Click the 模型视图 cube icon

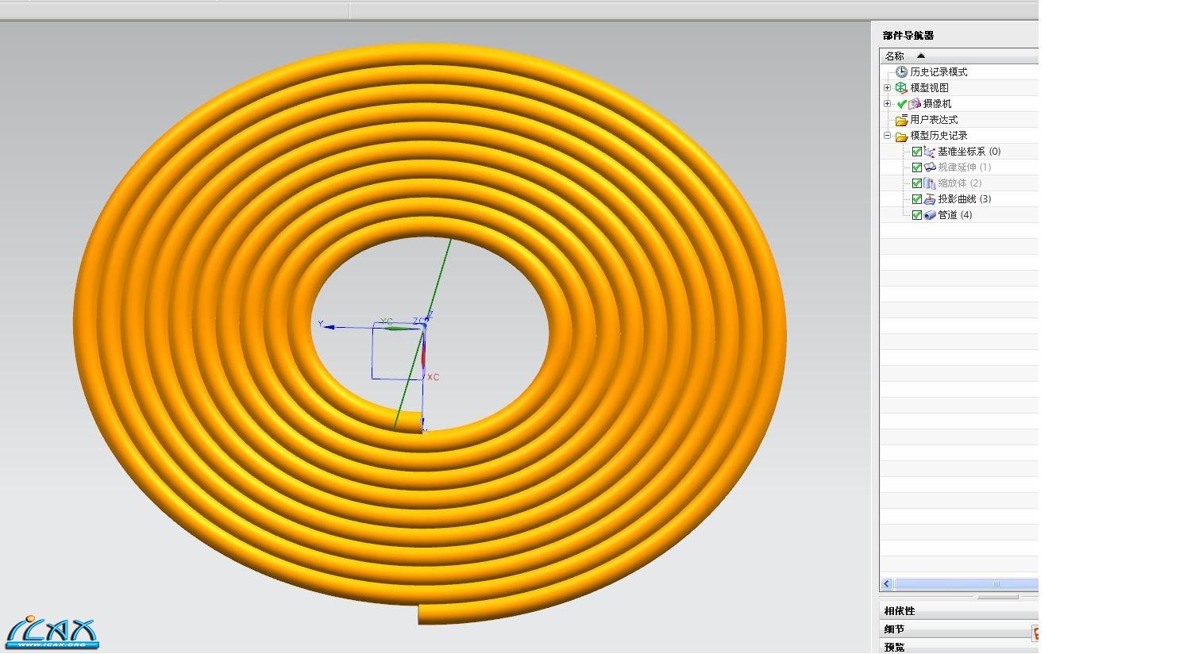901,88
